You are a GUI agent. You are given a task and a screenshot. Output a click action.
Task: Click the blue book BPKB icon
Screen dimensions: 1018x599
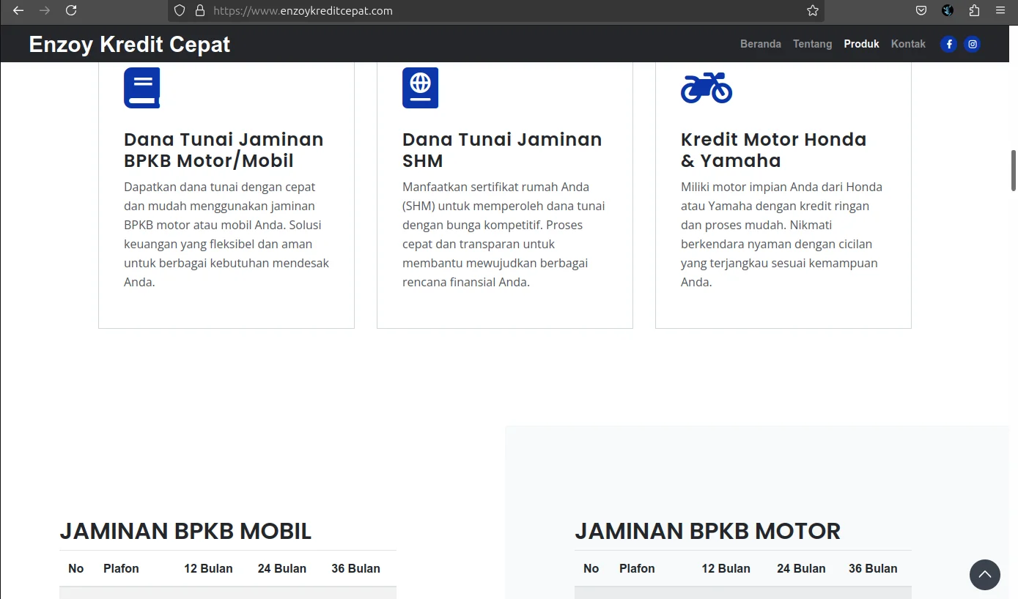click(141, 88)
